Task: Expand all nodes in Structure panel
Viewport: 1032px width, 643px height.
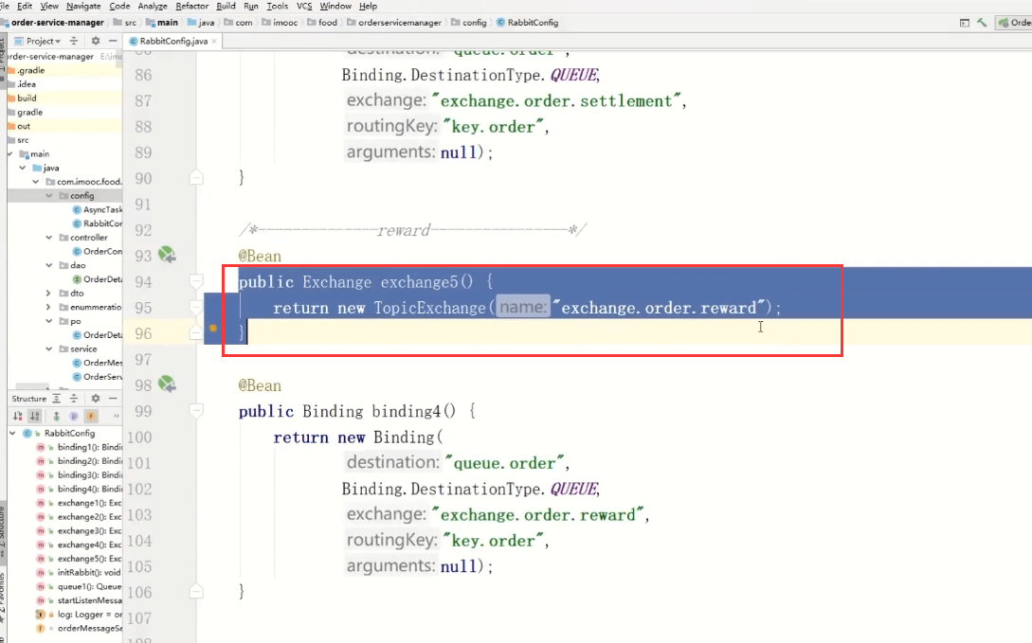Action: click(57, 399)
